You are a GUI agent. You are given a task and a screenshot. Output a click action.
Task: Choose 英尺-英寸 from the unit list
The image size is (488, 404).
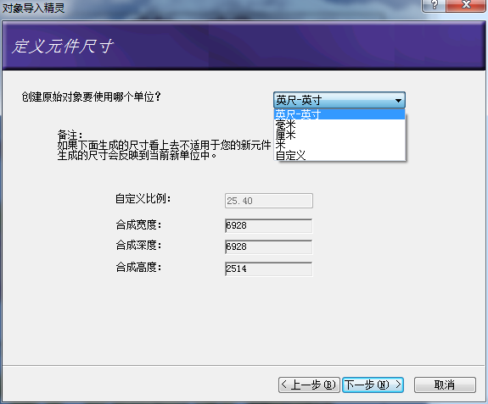click(x=339, y=114)
